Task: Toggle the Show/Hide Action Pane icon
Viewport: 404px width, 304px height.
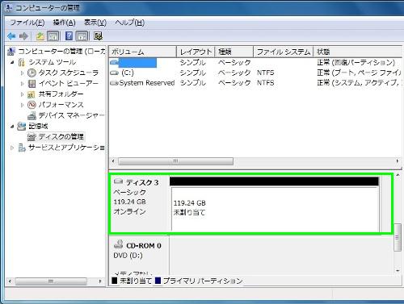Action: 82,36
